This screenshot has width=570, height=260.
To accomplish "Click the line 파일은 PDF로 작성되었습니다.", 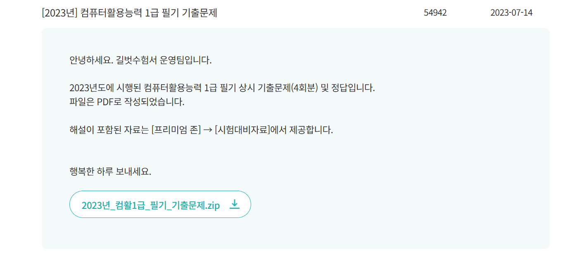I will [x=127, y=102].
